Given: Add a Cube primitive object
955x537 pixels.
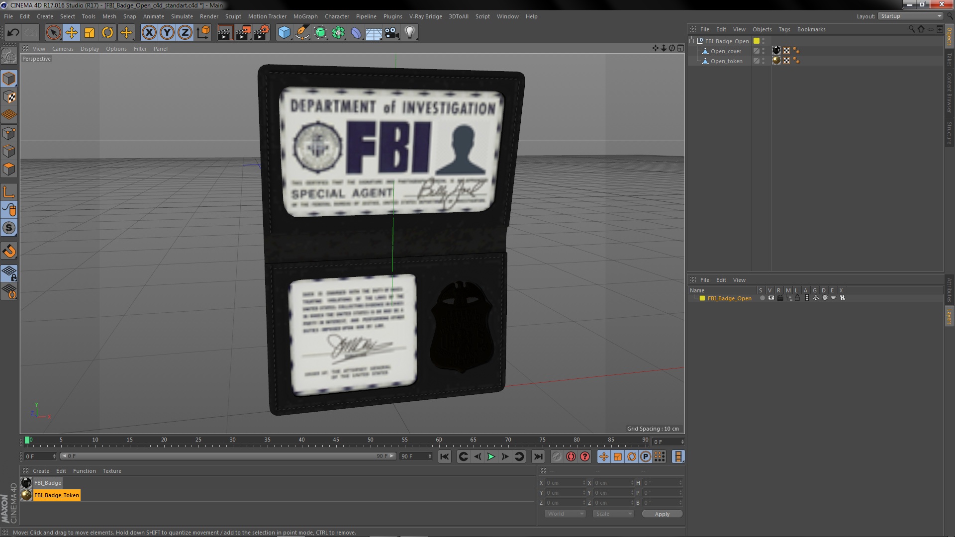Looking at the screenshot, I should pyautogui.click(x=284, y=33).
